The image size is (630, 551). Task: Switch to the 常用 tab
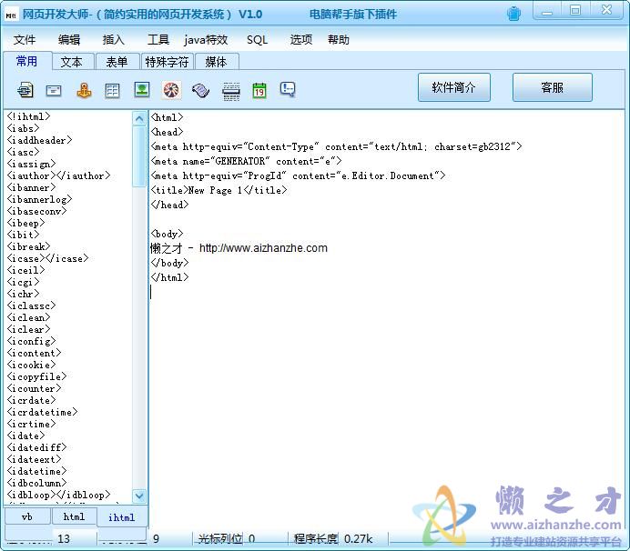tap(27, 61)
